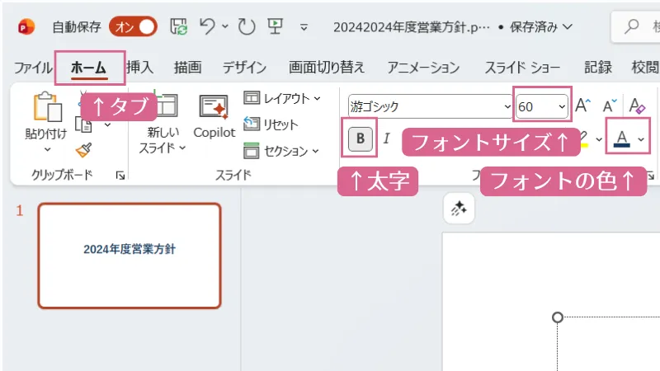
Task: Open the アニメーション tab
Action: coord(423,68)
